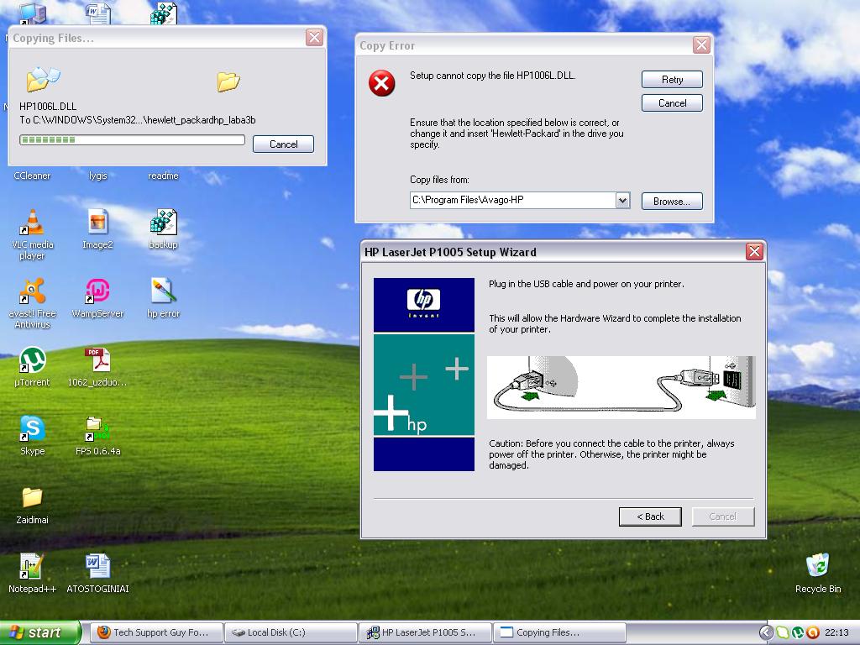This screenshot has width=860, height=645.
Task: Switch to the Tech Support Guy taskbar window
Action: coord(155,632)
